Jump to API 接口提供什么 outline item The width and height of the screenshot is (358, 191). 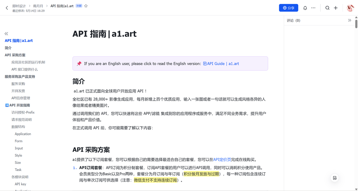(x=25, y=69)
